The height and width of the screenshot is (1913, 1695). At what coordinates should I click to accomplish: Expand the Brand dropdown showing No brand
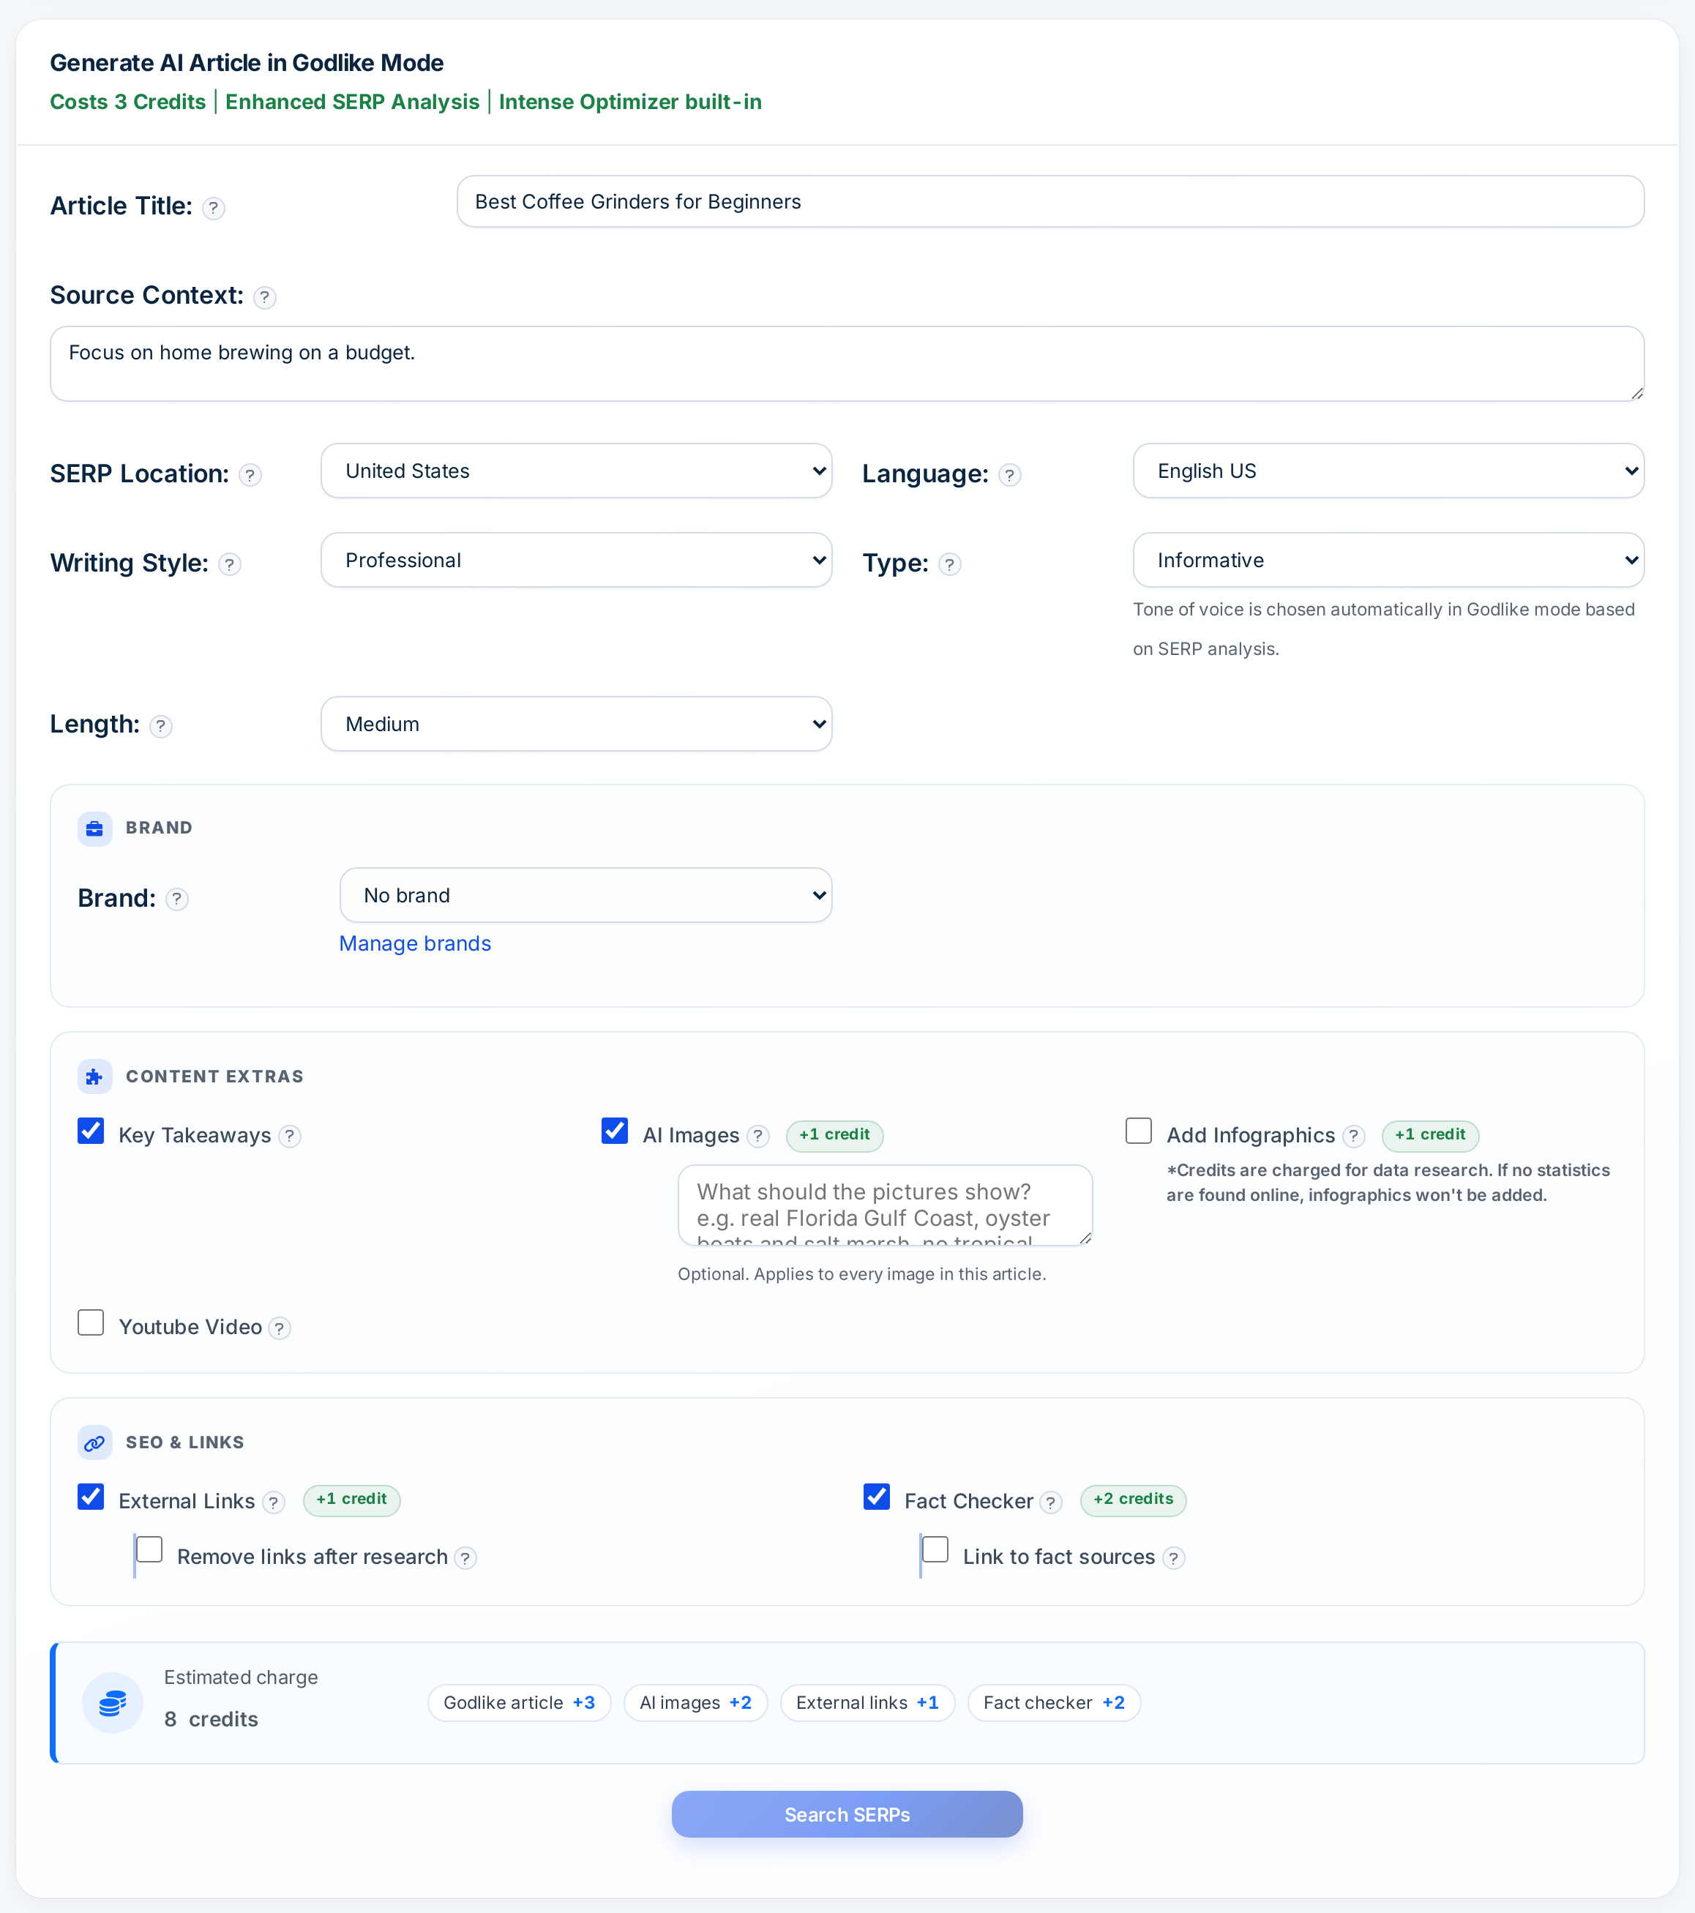pyautogui.click(x=586, y=896)
